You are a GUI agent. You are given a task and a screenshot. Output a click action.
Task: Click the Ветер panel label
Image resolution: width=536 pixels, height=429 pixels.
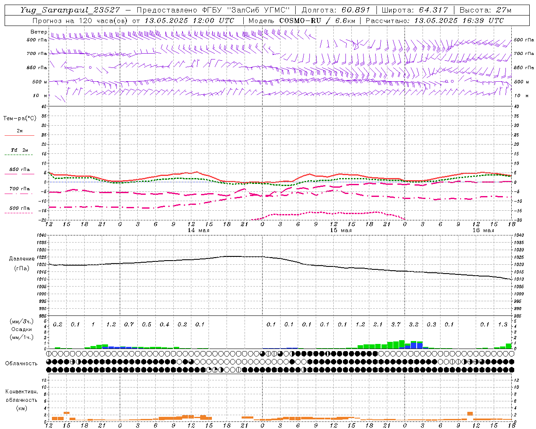click(39, 32)
